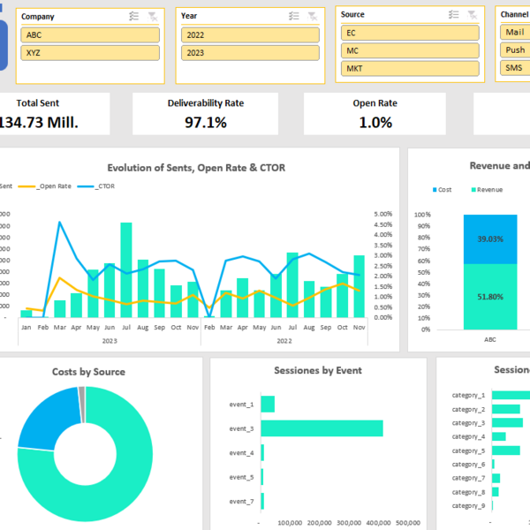Clear filter on the Company slicer
The height and width of the screenshot is (530, 530).
(153, 16)
